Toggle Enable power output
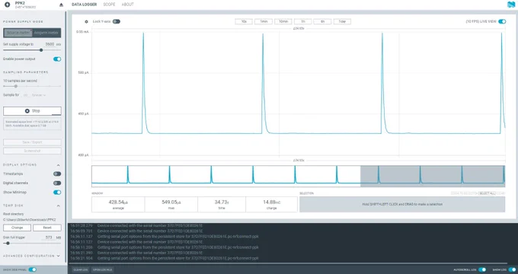The width and height of the screenshot is (518, 274). pyautogui.click(x=57, y=59)
